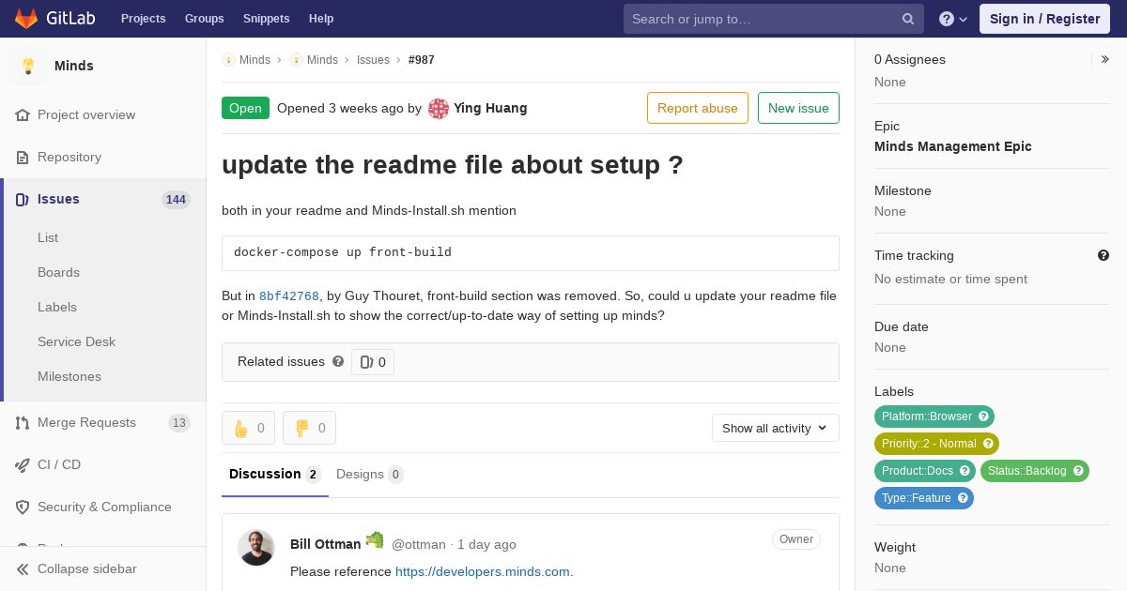This screenshot has height=591, width=1127.
Task: Click the Status::Backlog label help icon
Action: tap(1078, 471)
